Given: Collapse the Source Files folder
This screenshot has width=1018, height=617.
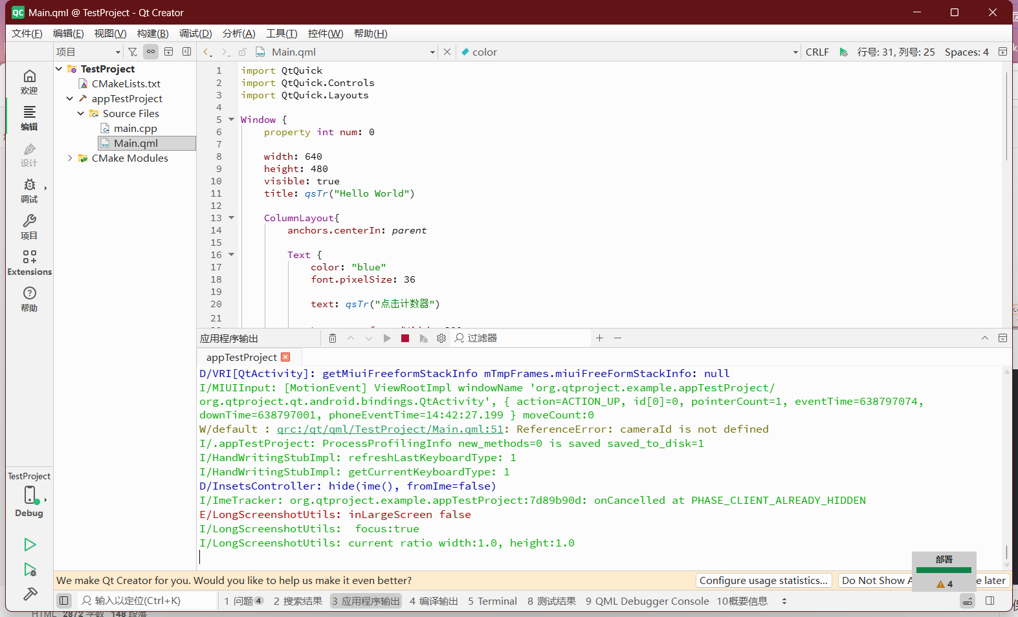Looking at the screenshot, I should [x=81, y=113].
